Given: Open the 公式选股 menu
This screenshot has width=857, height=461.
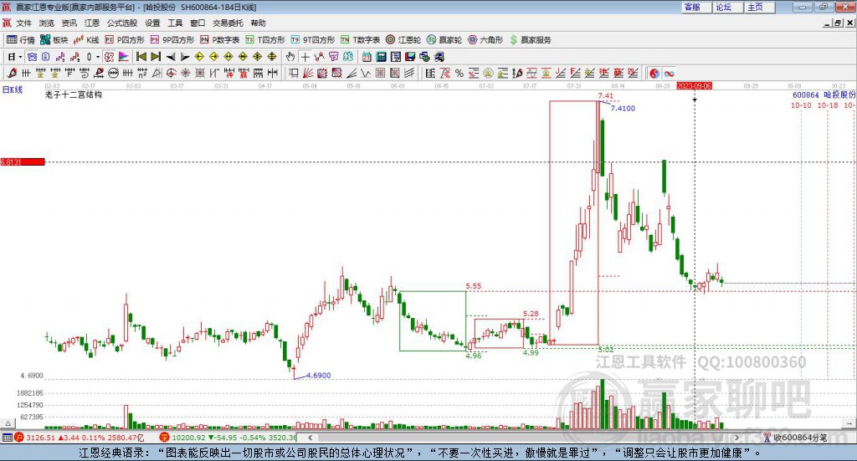Looking at the screenshot, I should tap(122, 23).
